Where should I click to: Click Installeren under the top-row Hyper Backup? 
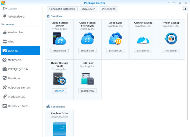coord(171,51)
